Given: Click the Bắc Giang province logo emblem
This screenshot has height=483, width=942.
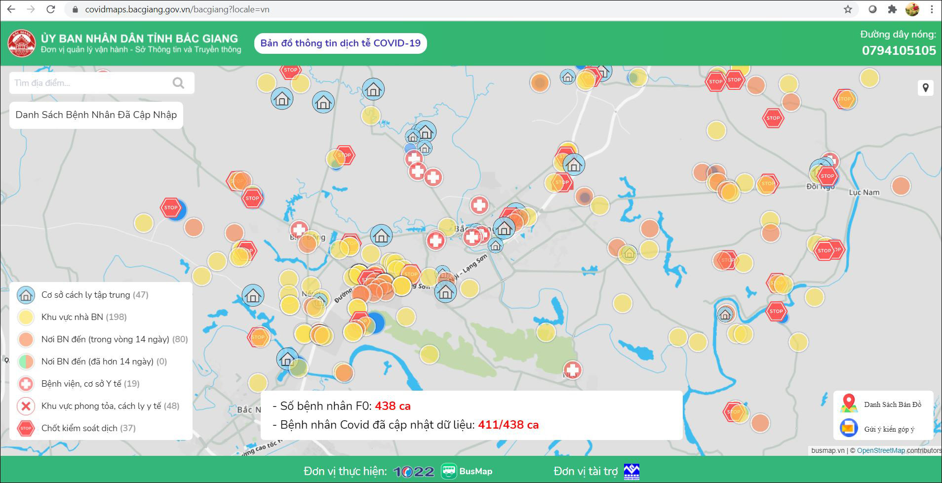Looking at the screenshot, I should click(22, 43).
